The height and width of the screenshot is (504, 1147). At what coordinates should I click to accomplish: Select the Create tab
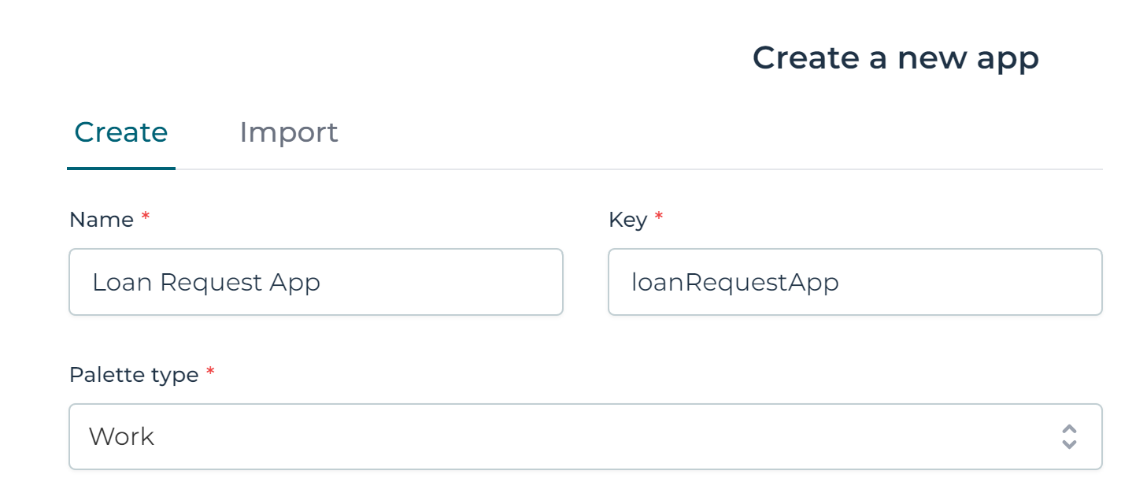120,132
